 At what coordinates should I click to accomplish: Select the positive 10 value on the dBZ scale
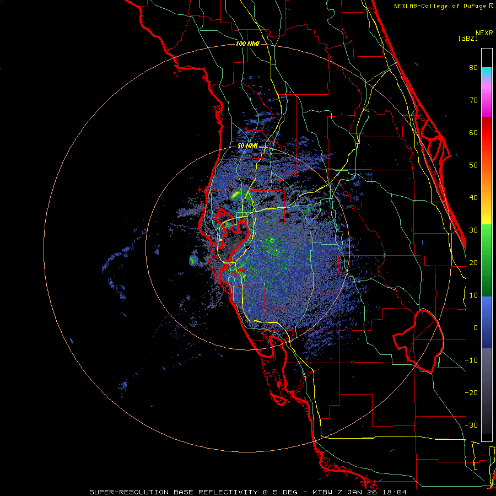click(473, 295)
